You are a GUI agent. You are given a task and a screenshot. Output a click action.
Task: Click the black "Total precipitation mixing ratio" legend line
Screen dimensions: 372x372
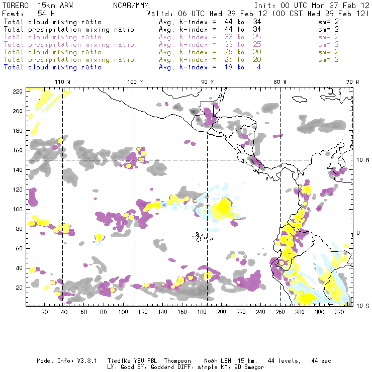point(69,30)
